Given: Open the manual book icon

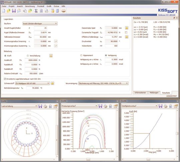Looking at the screenshot, I should pyautogui.click(x=63, y=11).
